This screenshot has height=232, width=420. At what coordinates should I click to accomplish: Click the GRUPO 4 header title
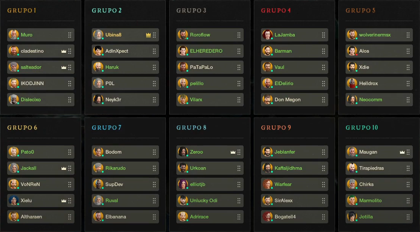coord(276,11)
